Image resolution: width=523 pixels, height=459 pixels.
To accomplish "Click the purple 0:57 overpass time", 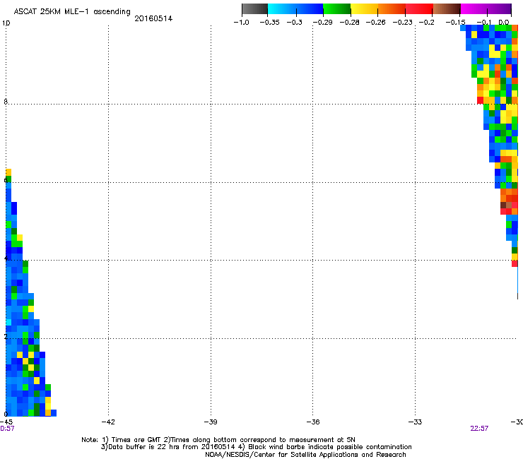I will (7, 429).
